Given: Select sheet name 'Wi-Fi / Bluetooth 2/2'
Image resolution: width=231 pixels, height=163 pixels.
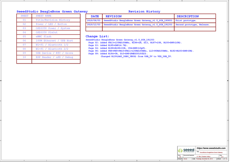Looking at the screenshot, I should pyautogui.click(x=52, y=49).
